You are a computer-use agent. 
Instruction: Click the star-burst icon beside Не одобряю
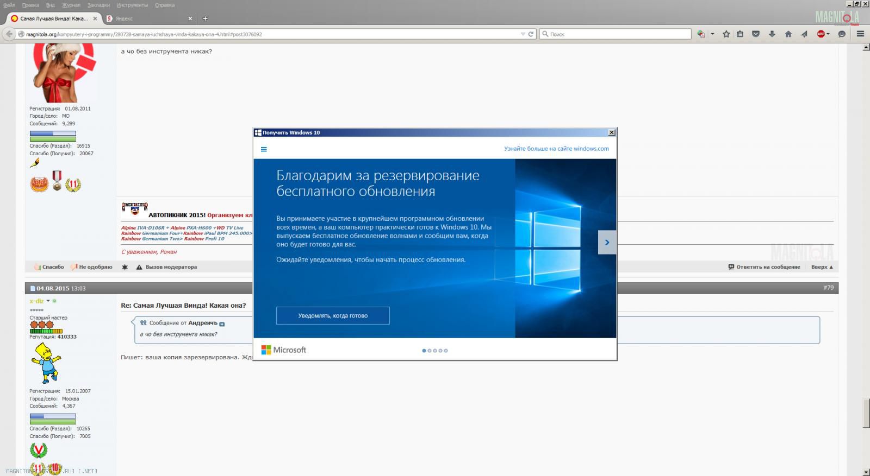(x=125, y=267)
